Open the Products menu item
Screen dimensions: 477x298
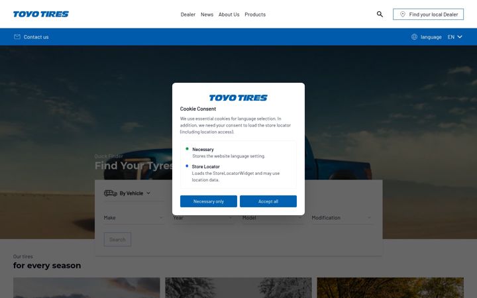coord(255,15)
